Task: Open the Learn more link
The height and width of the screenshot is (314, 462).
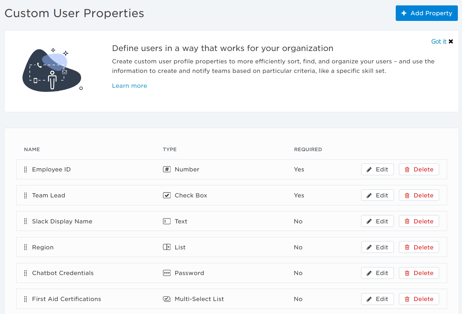Action: (x=129, y=86)
